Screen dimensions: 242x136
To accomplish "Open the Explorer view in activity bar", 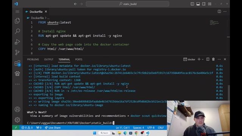I will [17, 21].
